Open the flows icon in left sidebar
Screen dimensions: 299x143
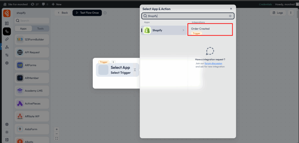coord(7,31)
